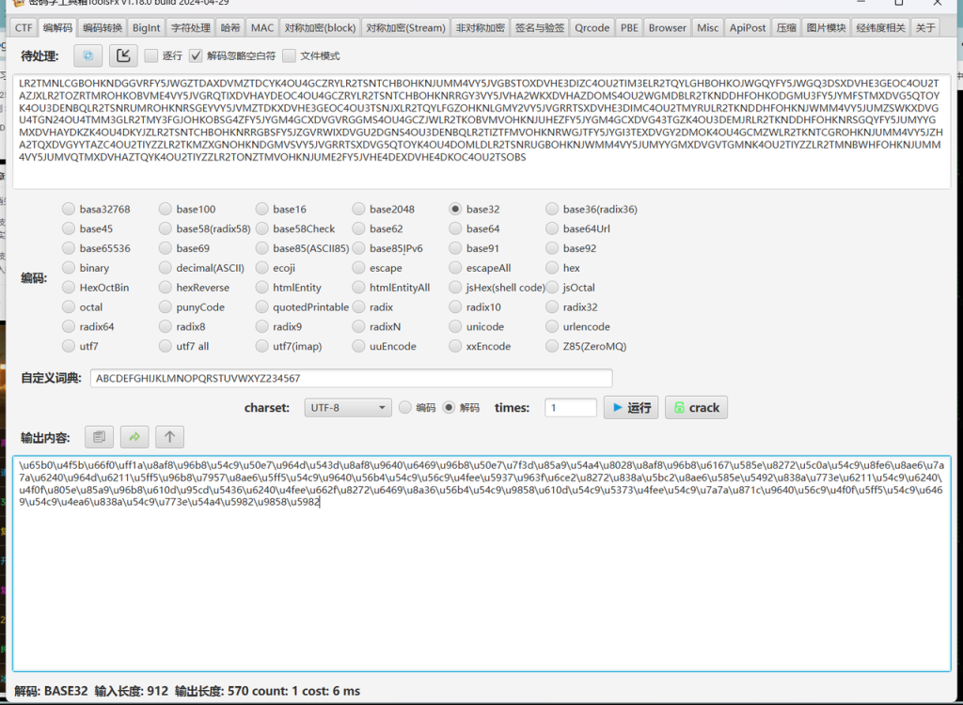963x705 pixels.
Task: Click the 自定义词典 alphabet input field
Action: pos(351,378)
